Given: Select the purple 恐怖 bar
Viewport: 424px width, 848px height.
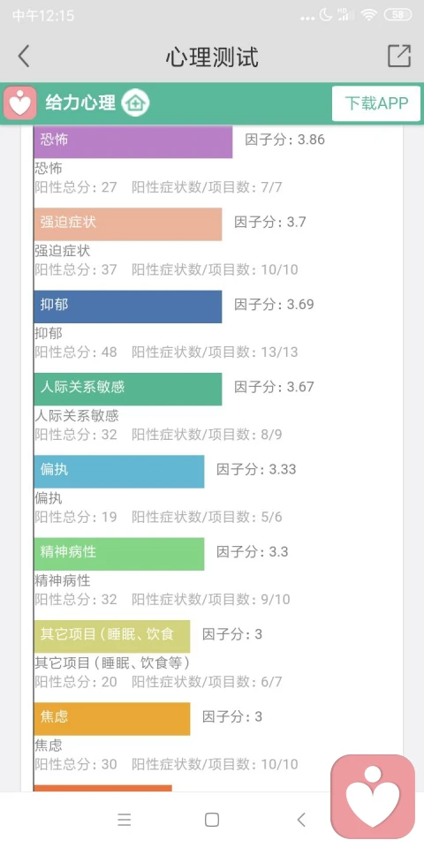Looking at the screenshot, I should [133, 141].
